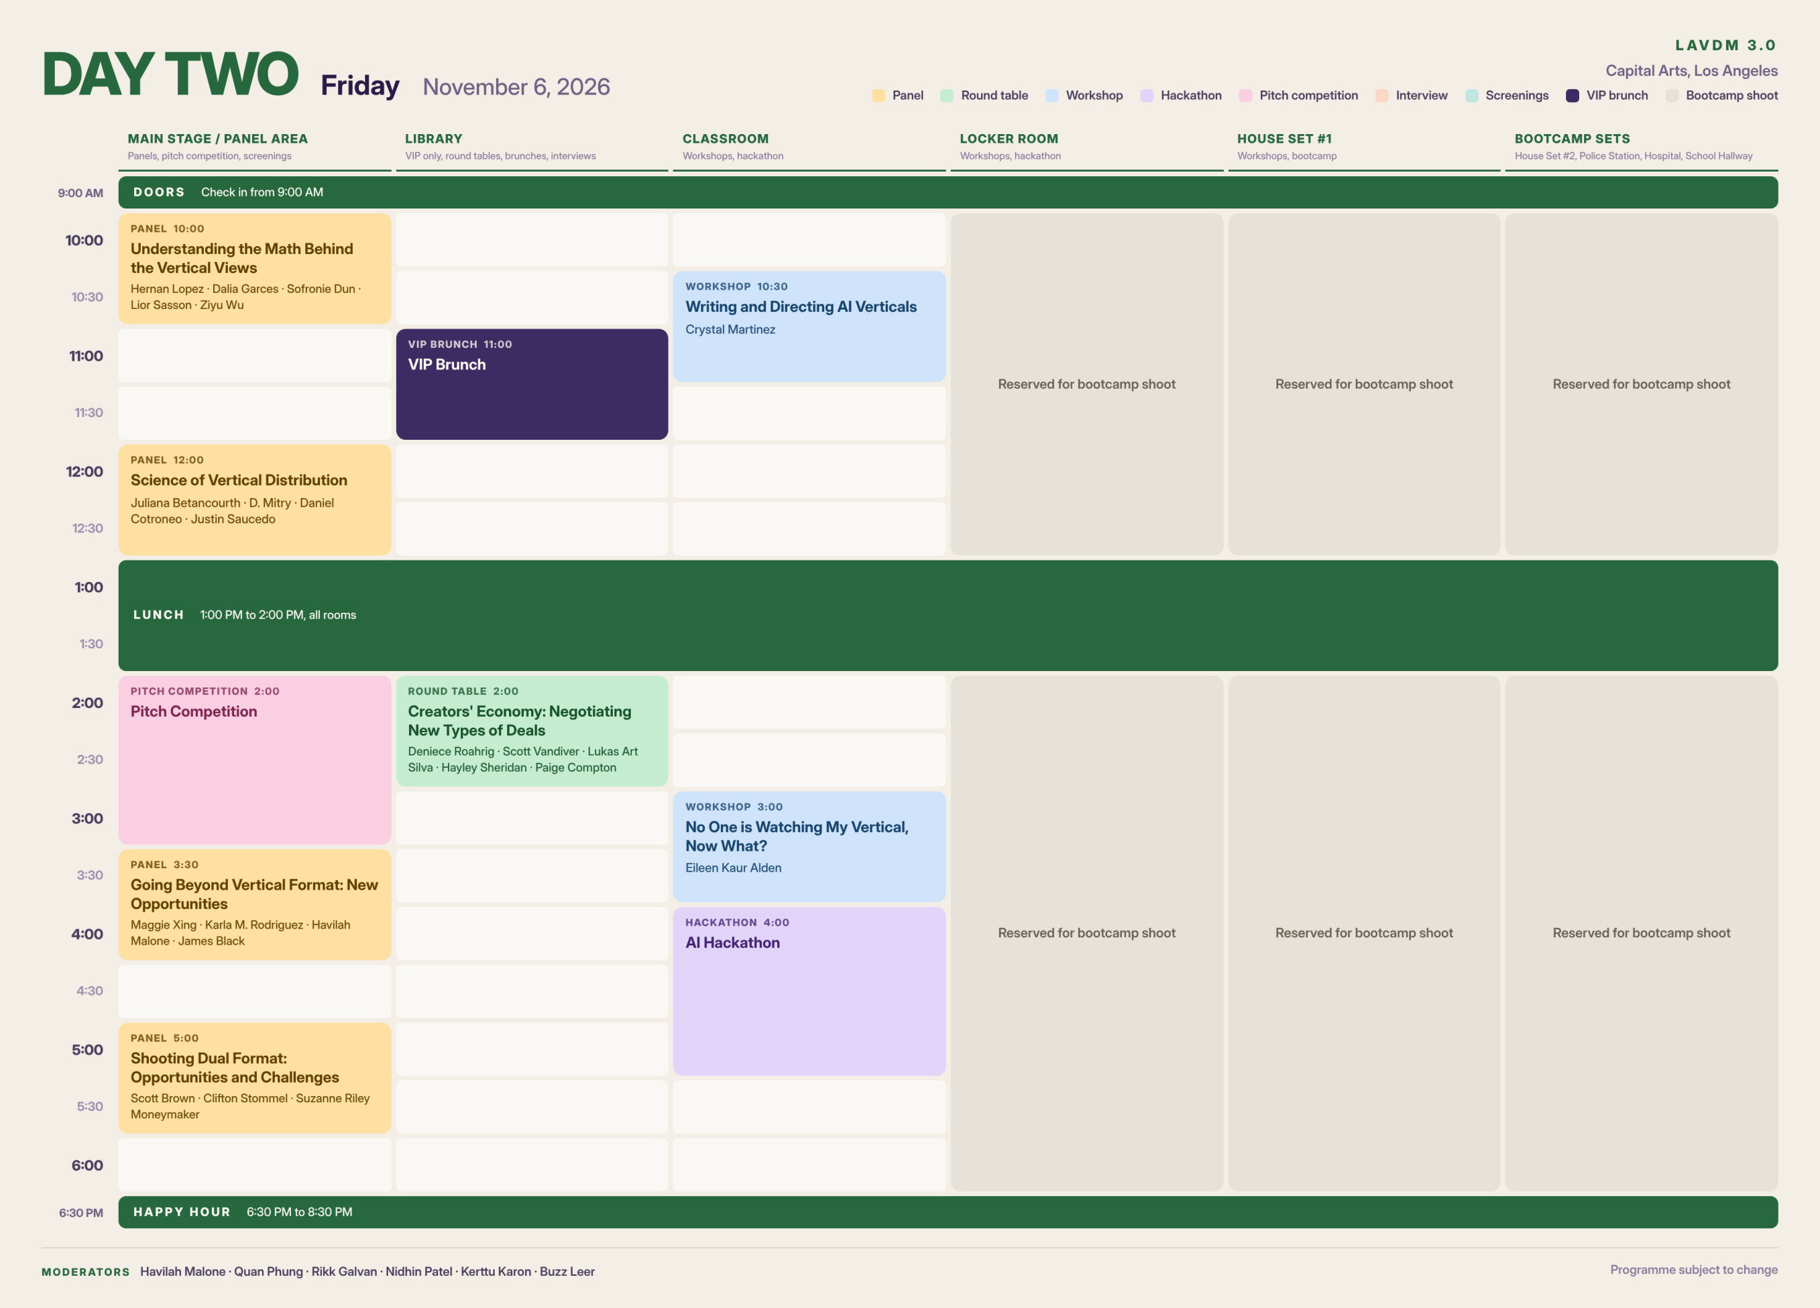Click the LUNCH 1:00 PM banner

pos(948,615)
